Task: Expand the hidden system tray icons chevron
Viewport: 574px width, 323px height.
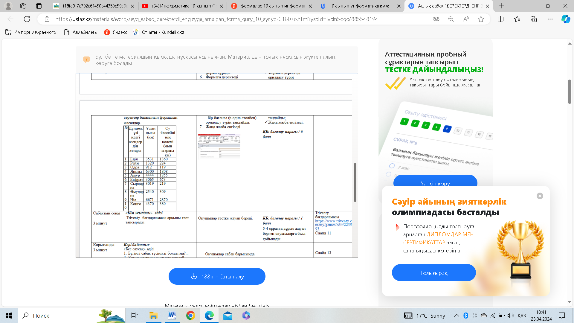Action: click(x=457, y=316)
